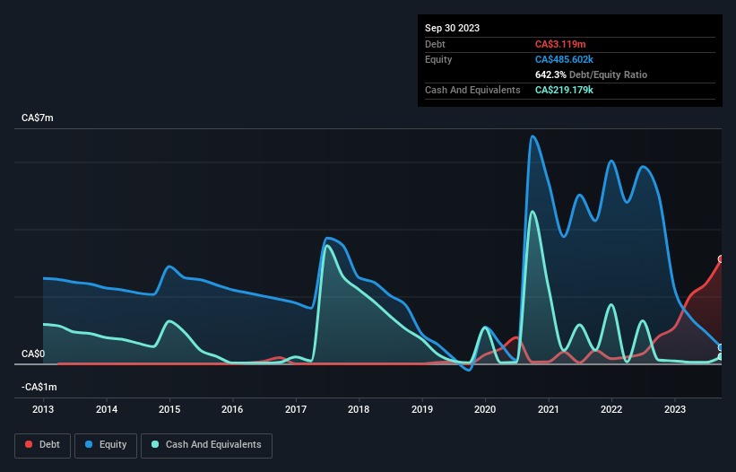
Task: Select the 2023 x-axis label
Action: [x=674, y=409]
